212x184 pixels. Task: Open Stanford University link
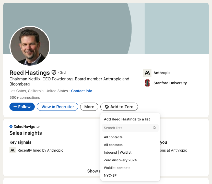pos(170,83)
